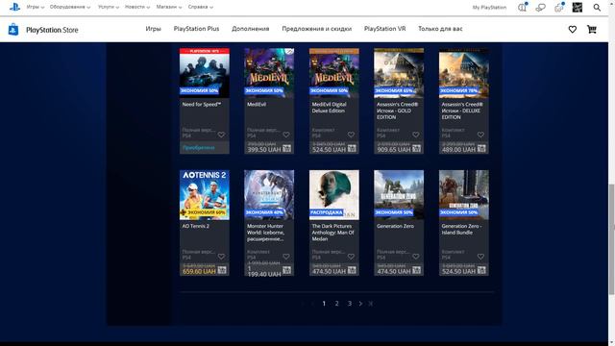Open AO Tennis 2 cover thumbnail
The image size is (615, 346).
(205, 194)
